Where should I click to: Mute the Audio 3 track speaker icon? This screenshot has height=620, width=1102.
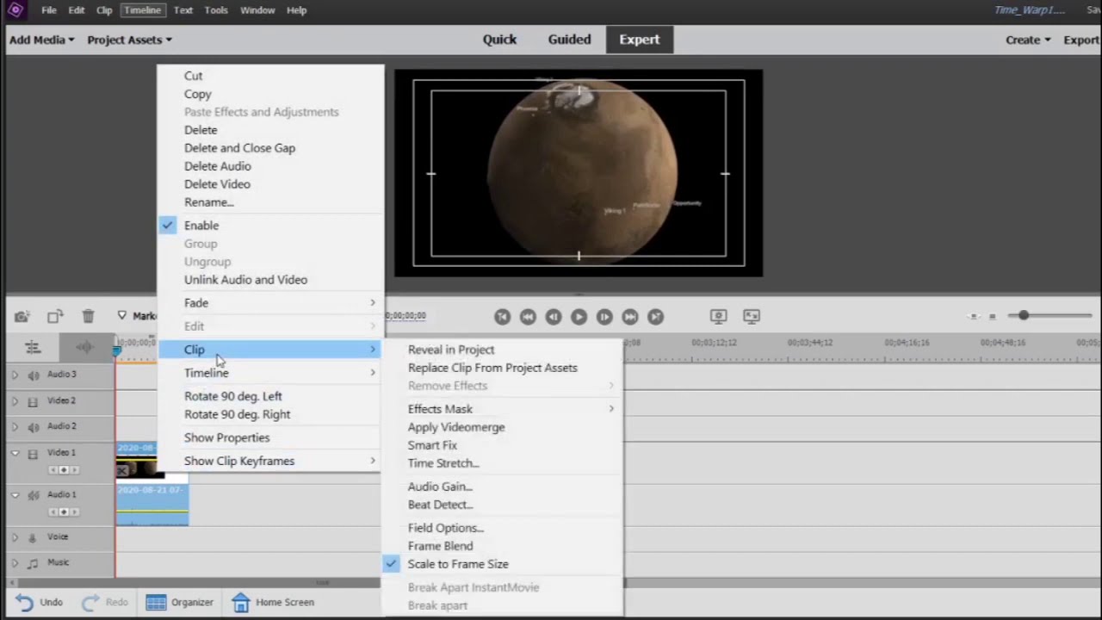click(x=34, y=375)
